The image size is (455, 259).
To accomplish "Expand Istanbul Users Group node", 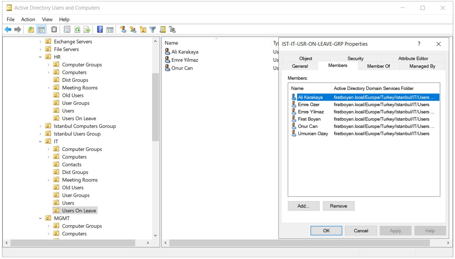I will click(40, 134).
